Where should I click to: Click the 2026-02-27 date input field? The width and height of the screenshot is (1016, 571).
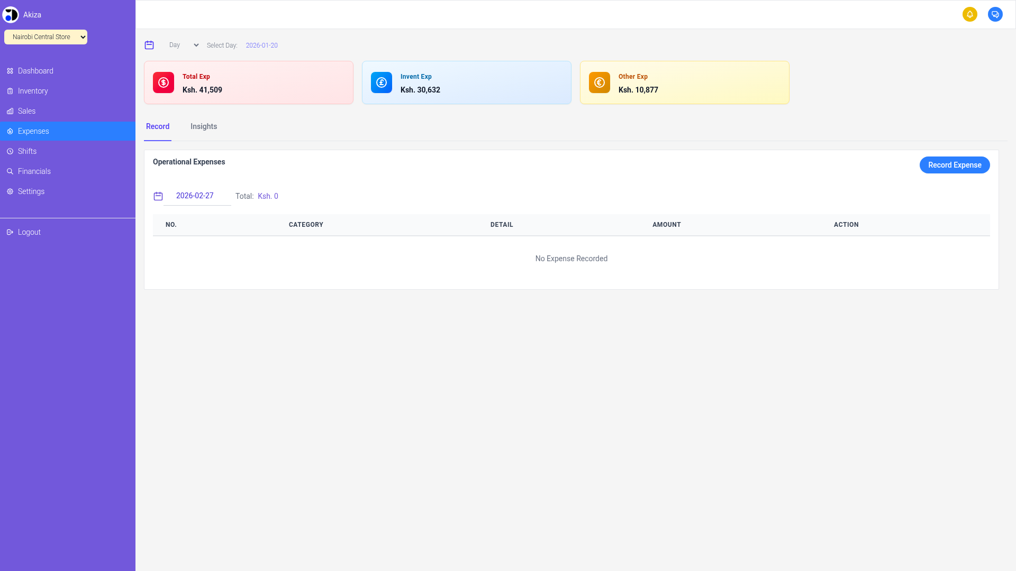tap(195, 196)
